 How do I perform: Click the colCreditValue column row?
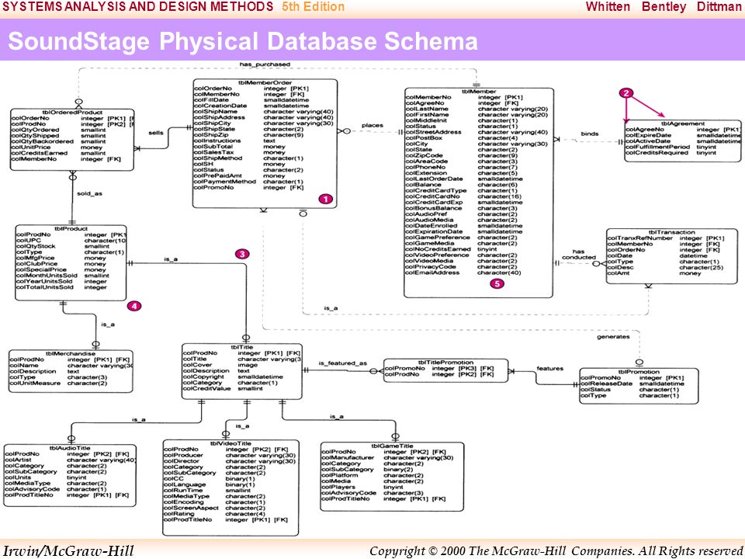coord(223,388)
